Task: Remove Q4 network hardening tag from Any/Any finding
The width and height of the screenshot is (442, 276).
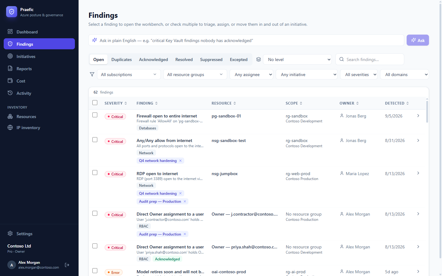Action: click(x=180, y=161)
